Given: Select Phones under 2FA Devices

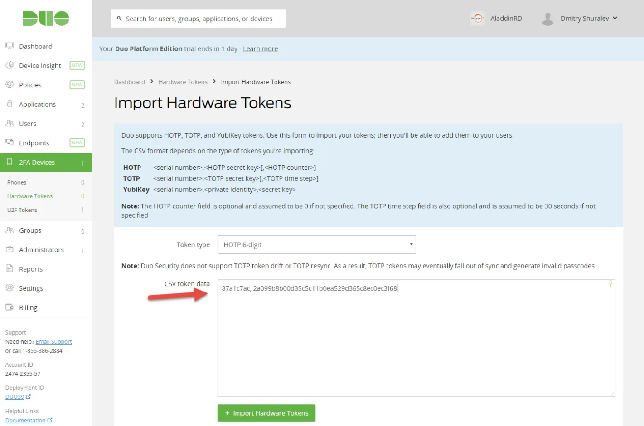Looking at the screenshot, I should pyautogui.click(x=17, y=182).
